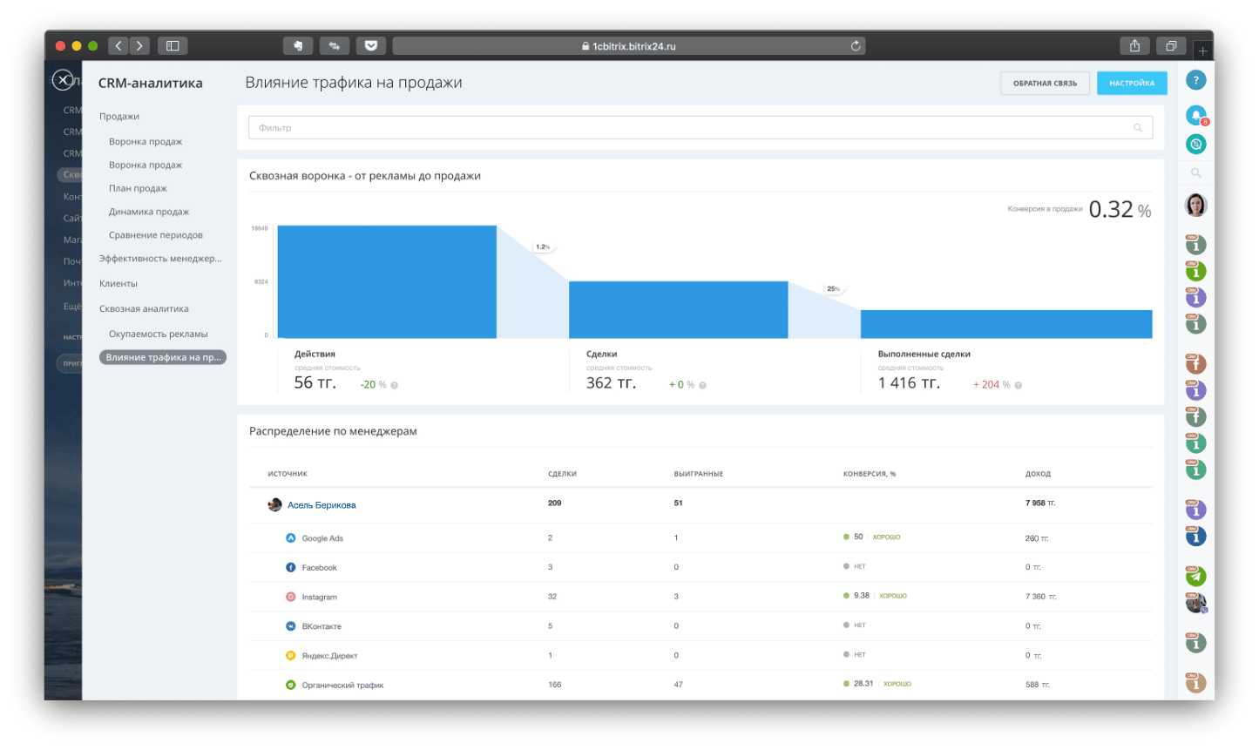Click the Telegram icon in the right sidebar
Viewport: 1259px width, 750px height.
click(x=1195, y=576)
